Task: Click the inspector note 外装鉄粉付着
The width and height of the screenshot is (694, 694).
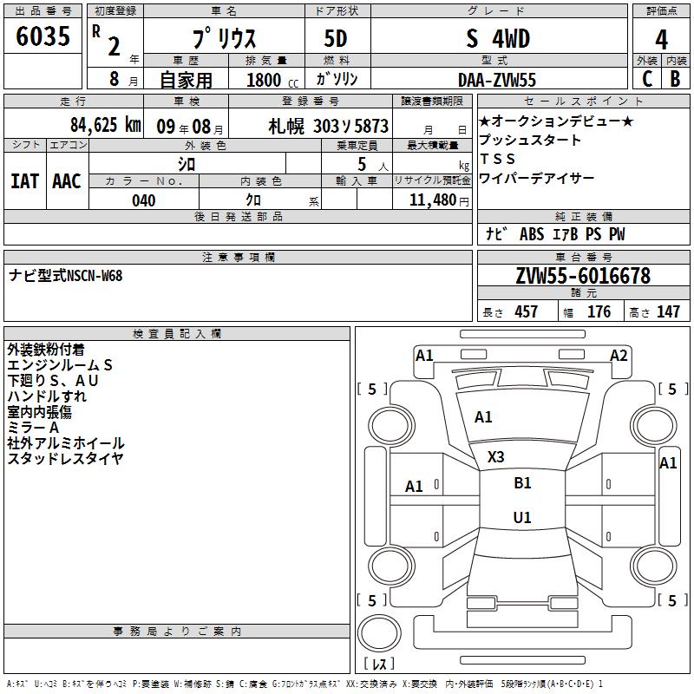Action: point(46,350)
